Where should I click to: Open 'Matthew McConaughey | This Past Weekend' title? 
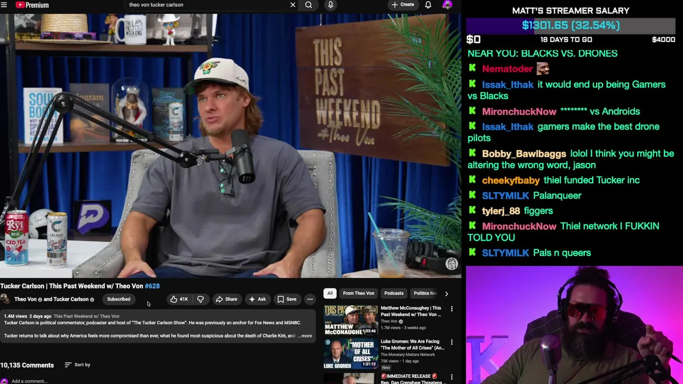pos(411,311)
